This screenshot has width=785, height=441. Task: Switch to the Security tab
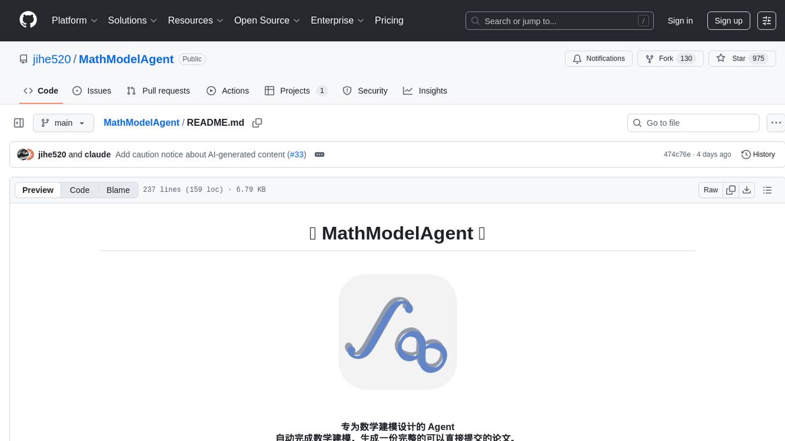[x=365, y=91]
